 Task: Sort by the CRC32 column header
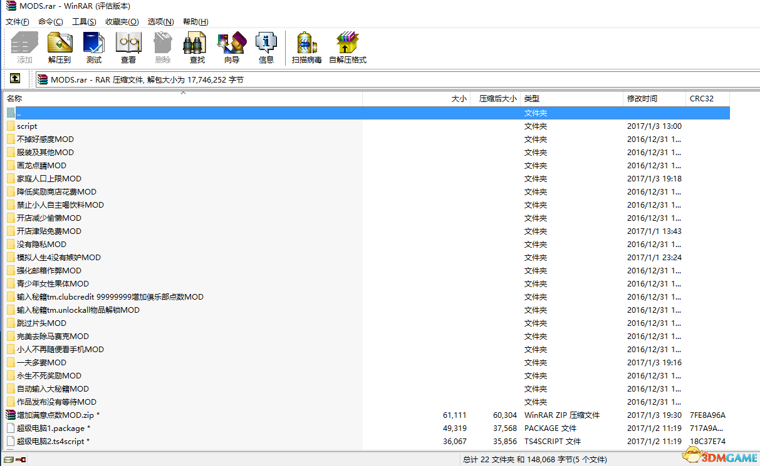[x=708, y=99]
